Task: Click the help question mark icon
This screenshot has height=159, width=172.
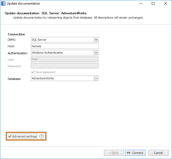Action: click(41, 136)
